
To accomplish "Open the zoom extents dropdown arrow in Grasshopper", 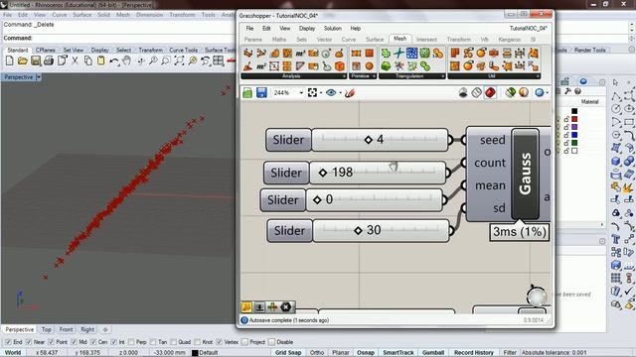I will coord(320,92).
